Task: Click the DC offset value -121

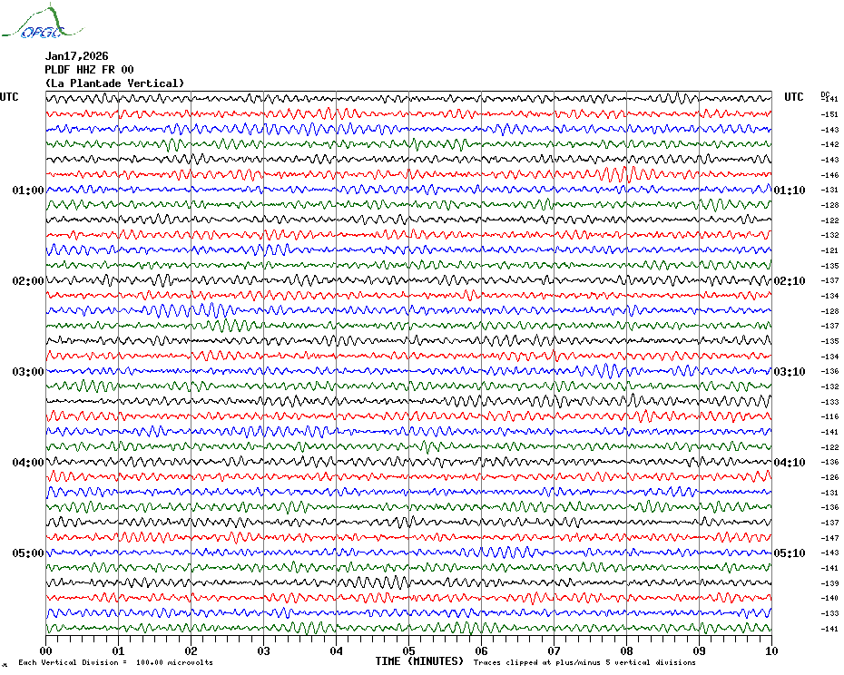Action: tap(829, 250)
